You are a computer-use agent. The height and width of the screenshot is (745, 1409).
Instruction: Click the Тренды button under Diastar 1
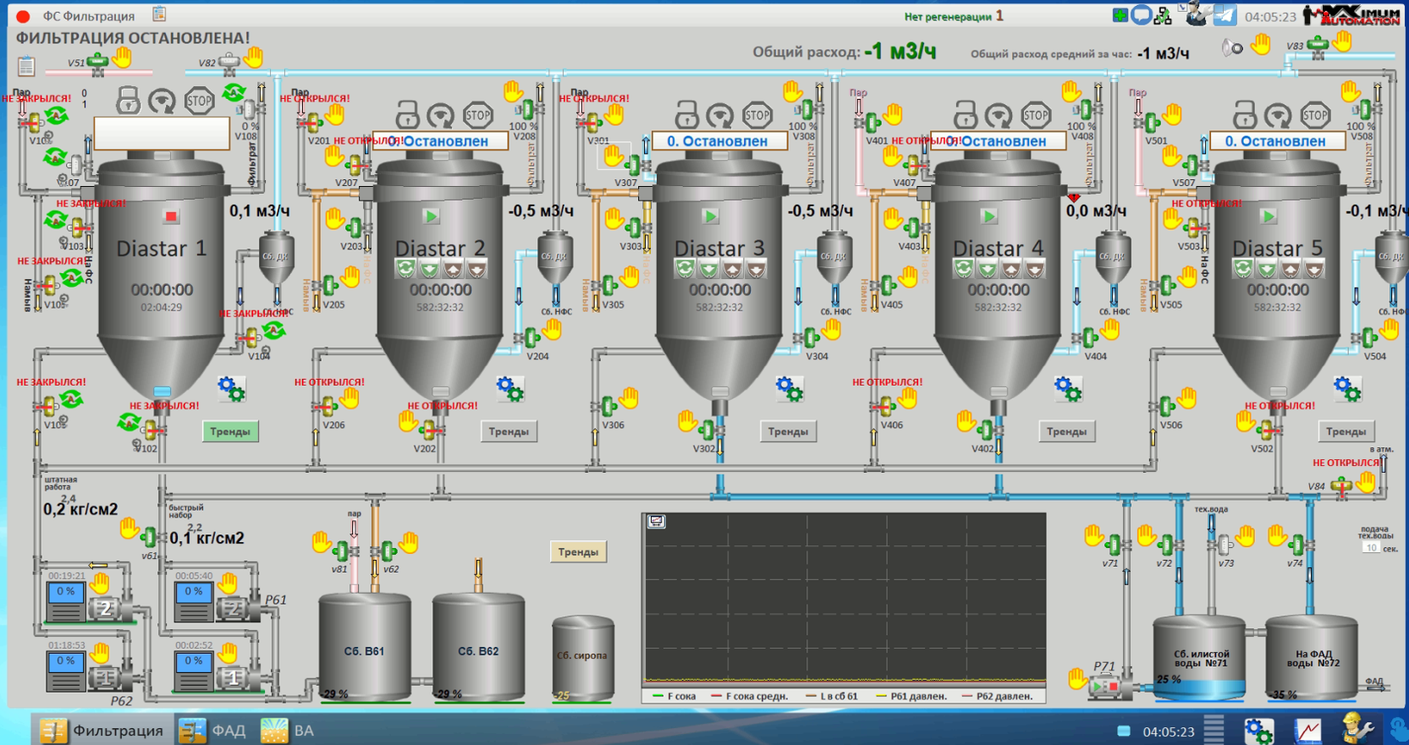click(230, 431)
